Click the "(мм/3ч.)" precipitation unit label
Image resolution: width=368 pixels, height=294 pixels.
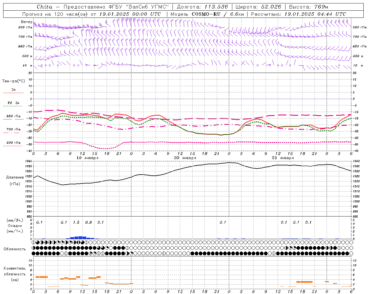15,220
